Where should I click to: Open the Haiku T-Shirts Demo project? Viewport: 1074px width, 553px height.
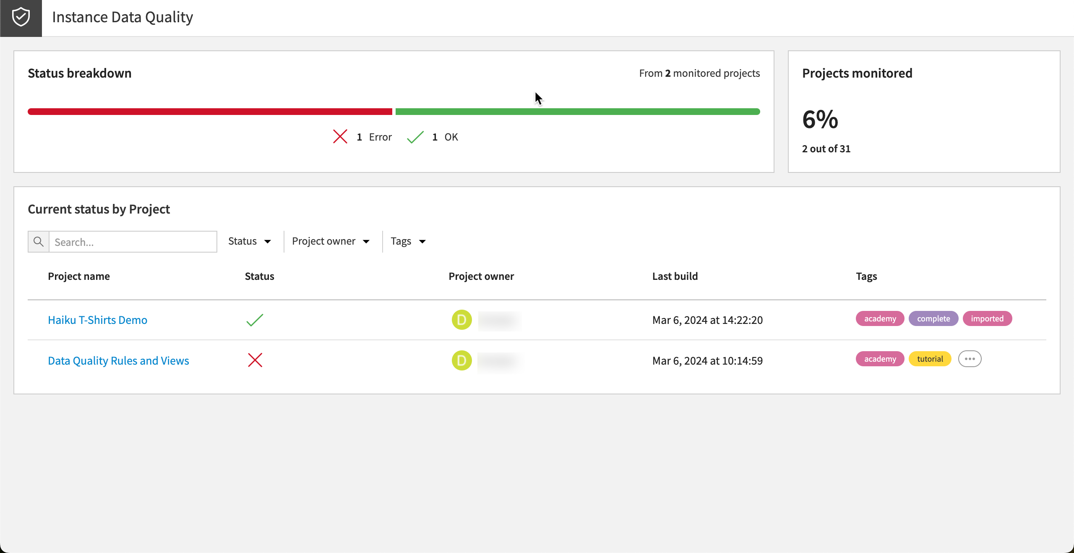[x=97, y=320]
